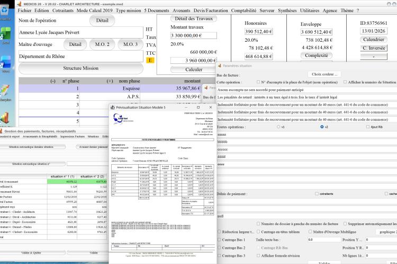Viewport: 397px width, 264px height.
Task: Click the C. Inversée button
Action: 374,48
